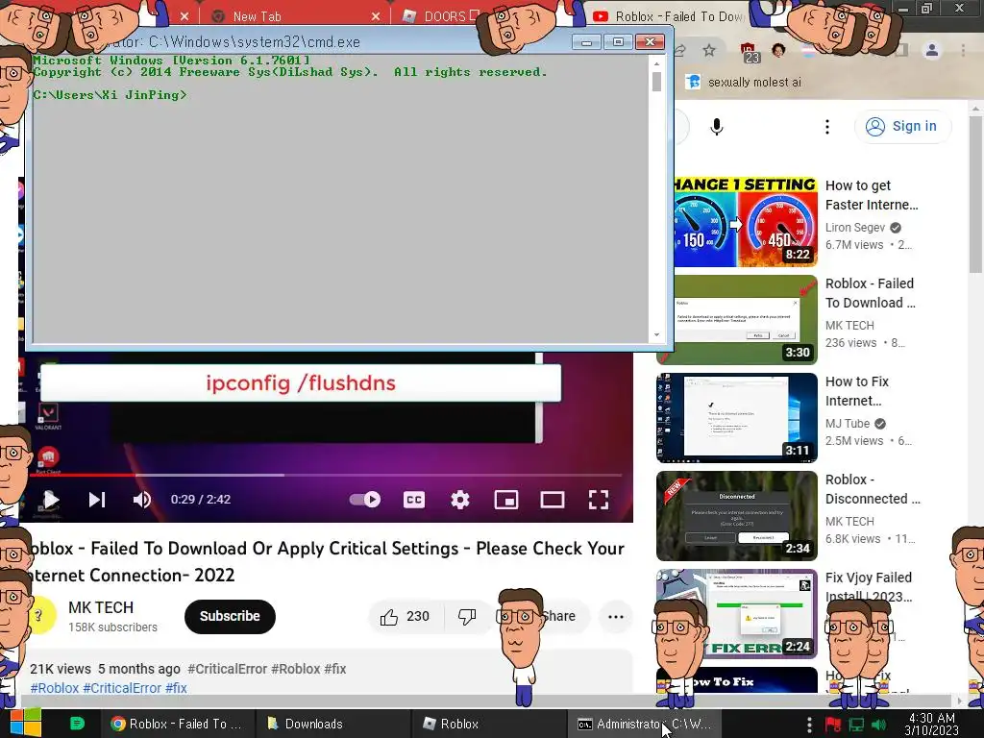The width and height of the screenshot is (984, 738).
Task: Click the Roblox - Disconnected video title
Action: coord(873,489)
